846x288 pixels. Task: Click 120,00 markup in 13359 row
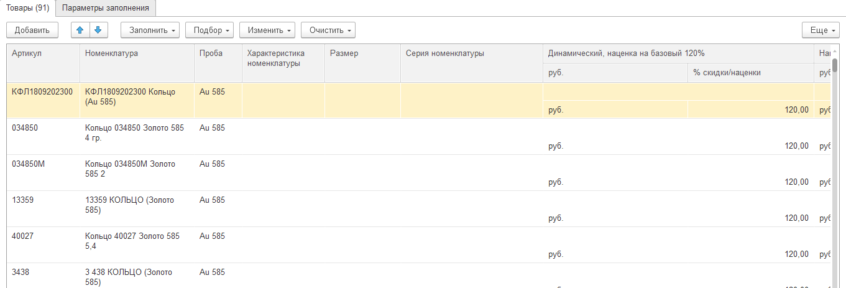[x=750, y=218]
